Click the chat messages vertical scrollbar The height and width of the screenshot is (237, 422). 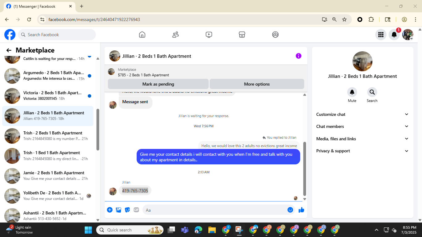pos(305,169)
